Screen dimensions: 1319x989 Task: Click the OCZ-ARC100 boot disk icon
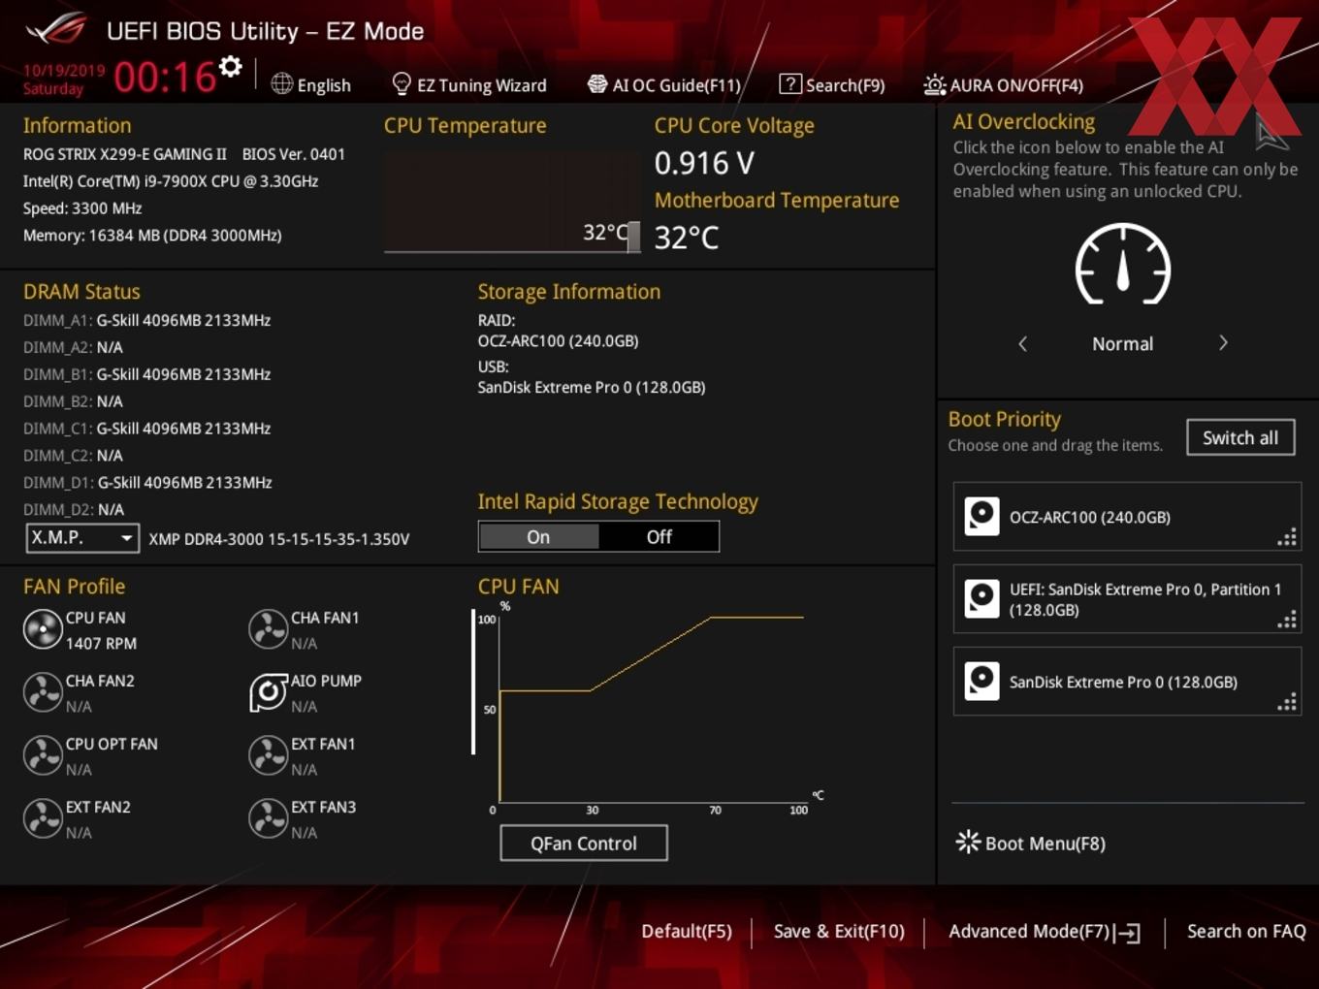pos(981,517)
